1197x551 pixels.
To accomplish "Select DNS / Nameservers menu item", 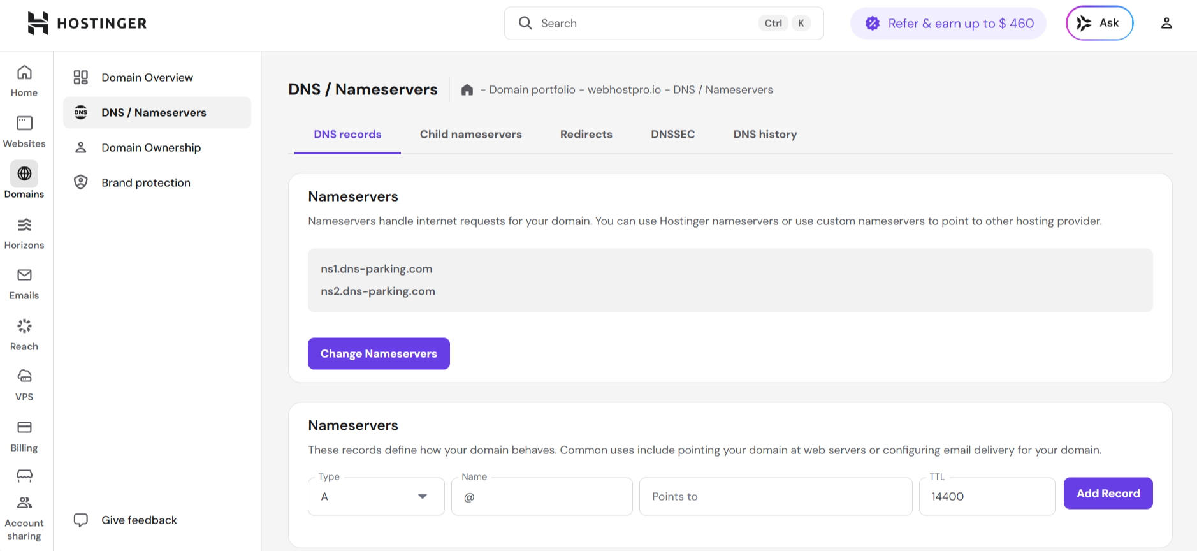I will click(157, 112).
